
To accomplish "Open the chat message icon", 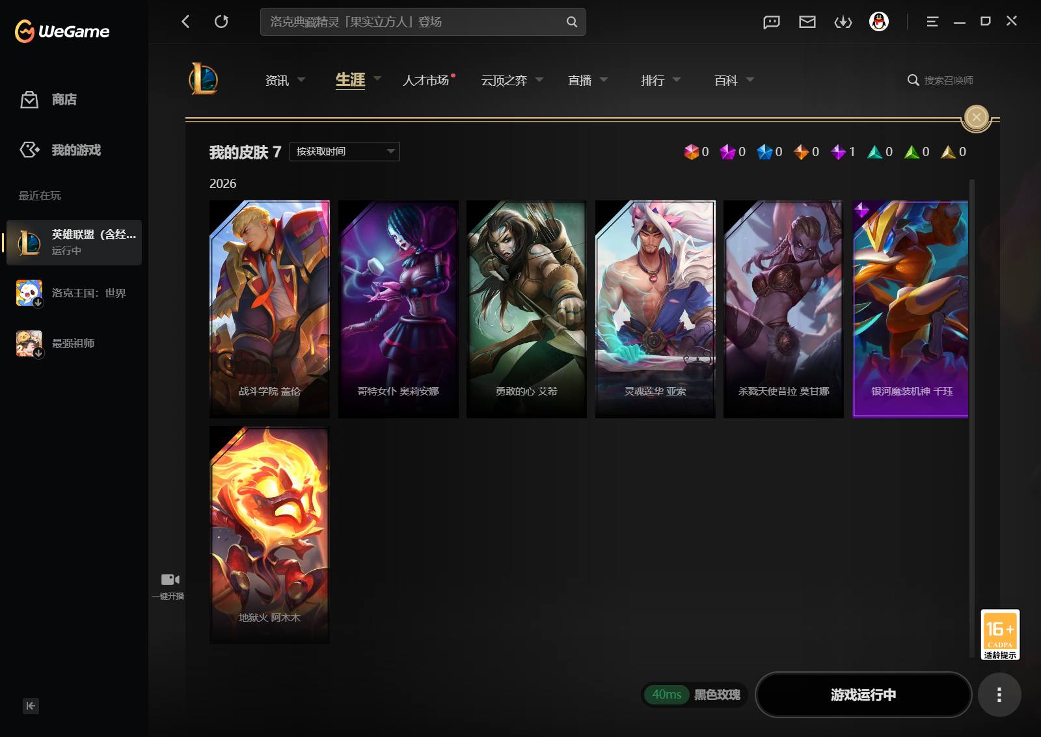I will (772, 22).
